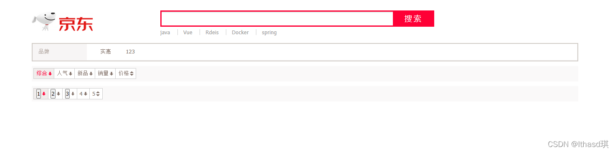Viewport: 615px width, 152px height.
Task: Toggle the up-down arrows beside number 5
Action: tap(98, 94)
